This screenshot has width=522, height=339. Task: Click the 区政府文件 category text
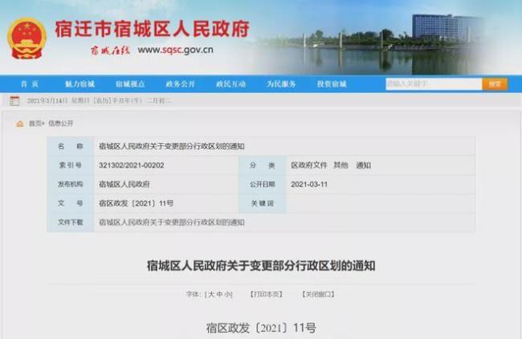click(x=309, y=165)
